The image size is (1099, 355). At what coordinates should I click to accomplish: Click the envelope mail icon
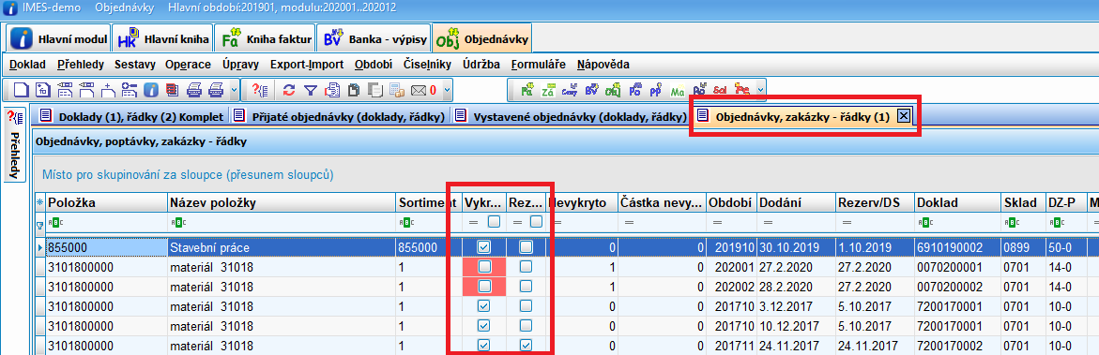coord(419,90)
